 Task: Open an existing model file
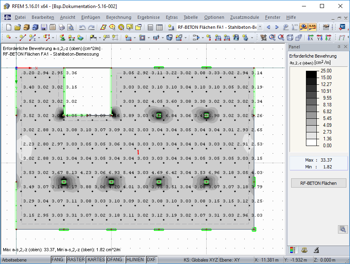pyautogui.click(x=17, y=27)
